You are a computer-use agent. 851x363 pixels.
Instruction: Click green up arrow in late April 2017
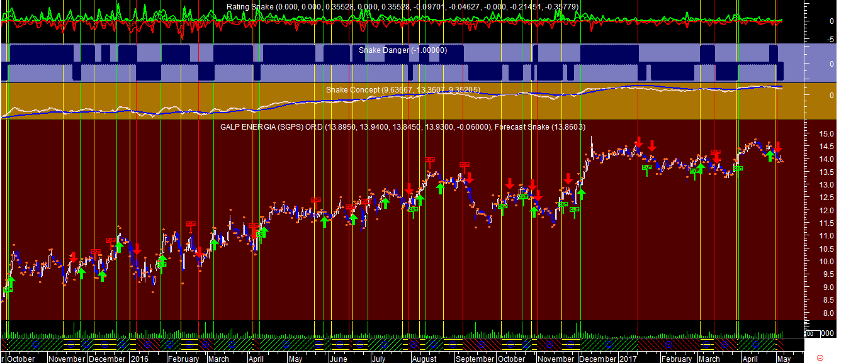[x=769, y=155]
